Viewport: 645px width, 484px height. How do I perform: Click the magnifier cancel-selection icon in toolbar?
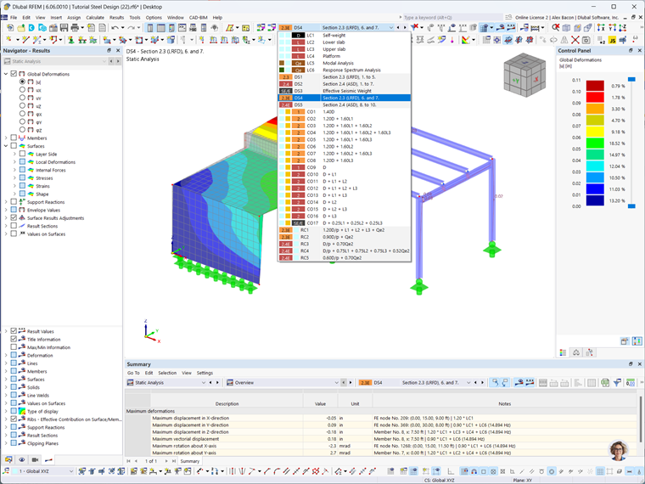tap(555, 27)
